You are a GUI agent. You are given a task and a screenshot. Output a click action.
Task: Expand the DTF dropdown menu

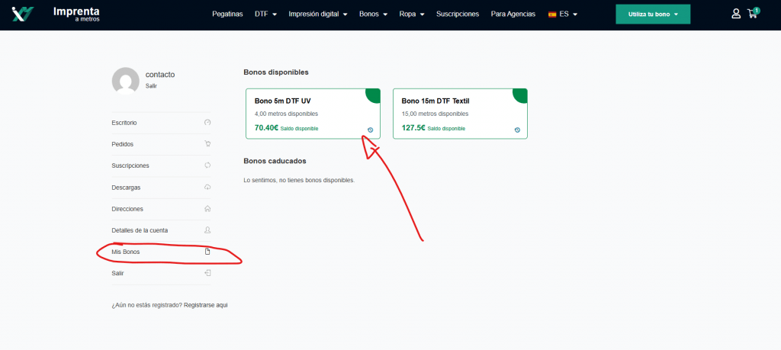(265, 14)
